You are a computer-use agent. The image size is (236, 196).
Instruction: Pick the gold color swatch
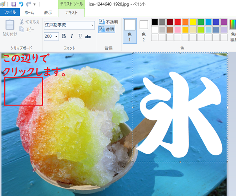tap(185, 30)
